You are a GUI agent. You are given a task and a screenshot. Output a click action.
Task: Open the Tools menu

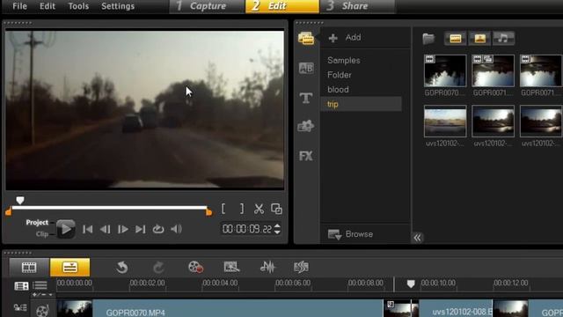point(78,6)
